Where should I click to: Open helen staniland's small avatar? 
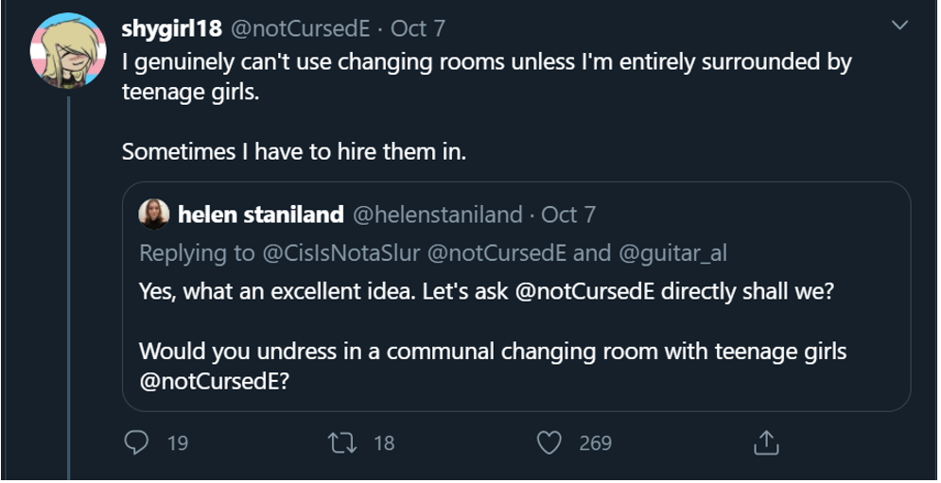[x=154, y=215]
